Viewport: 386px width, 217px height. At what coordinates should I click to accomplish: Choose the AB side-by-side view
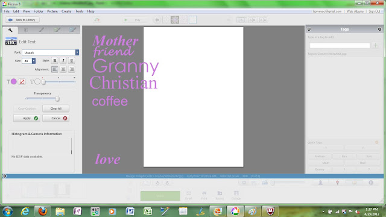pos(252,20)
